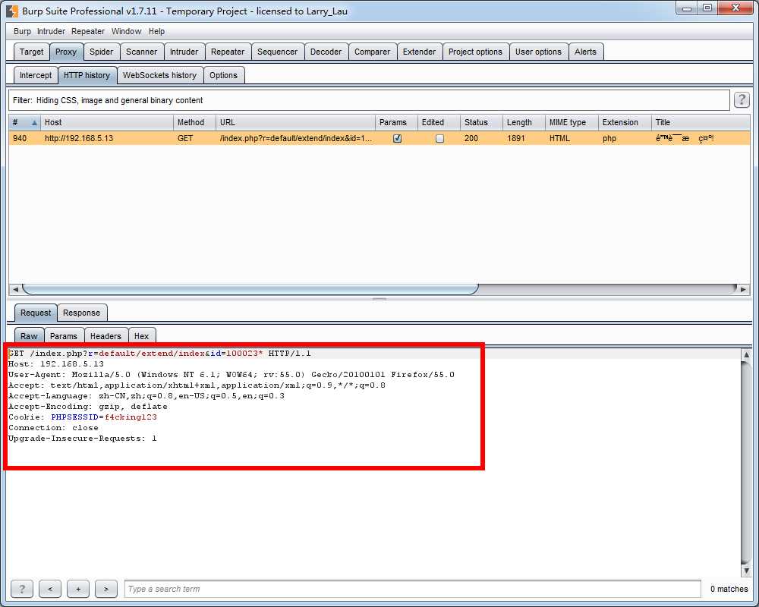Click the search help question mark button
The width and height of the screenshot is (759, 607).
pyautogui.click(x=22, y=589)
